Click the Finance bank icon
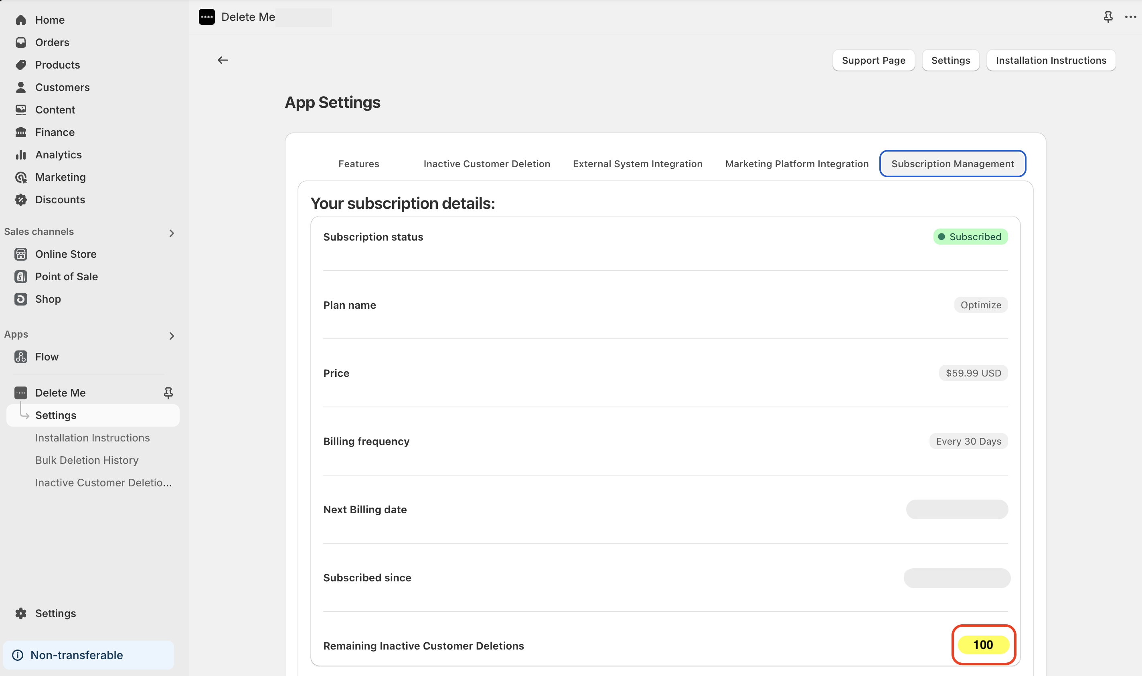Screen dimensions: 1142x676 coord(20,132)
